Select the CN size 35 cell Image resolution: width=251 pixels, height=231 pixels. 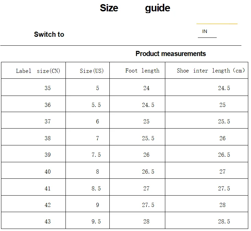[34, 87]
